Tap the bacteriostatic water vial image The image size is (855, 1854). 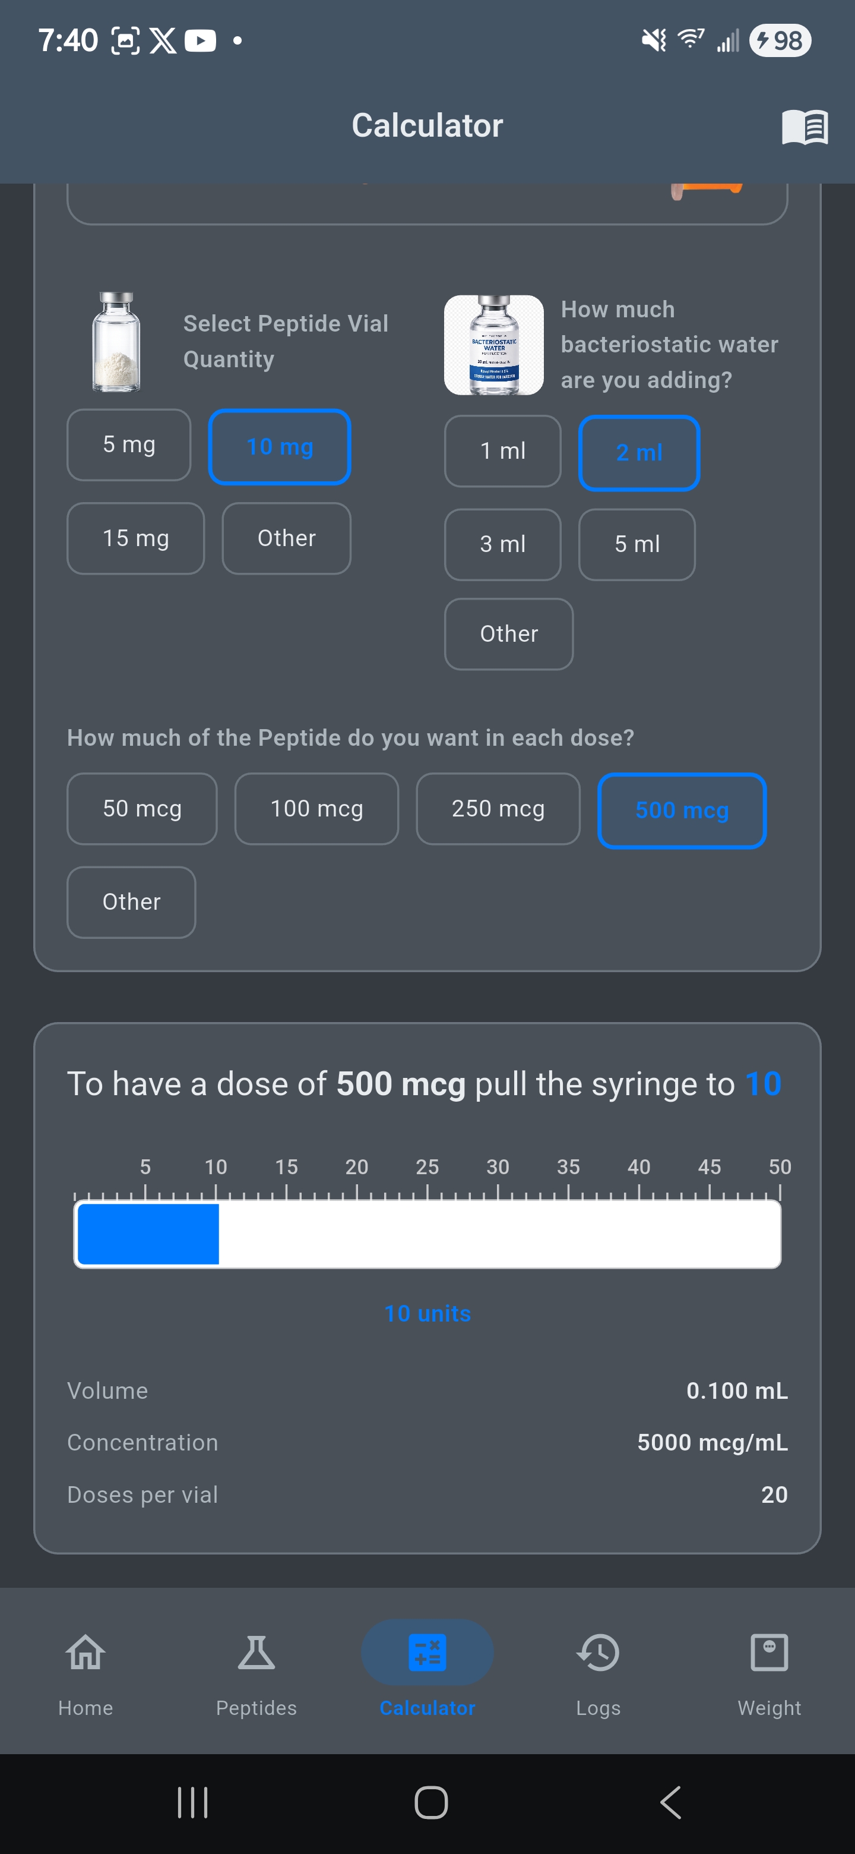(493, 343)
